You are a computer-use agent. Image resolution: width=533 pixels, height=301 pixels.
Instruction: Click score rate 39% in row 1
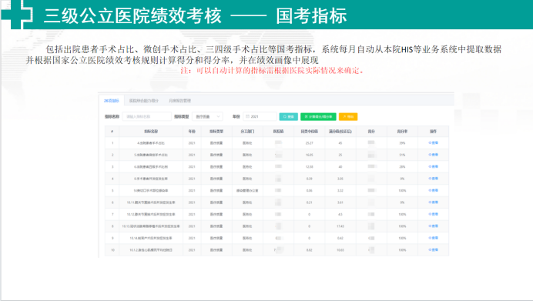point(402,143)
